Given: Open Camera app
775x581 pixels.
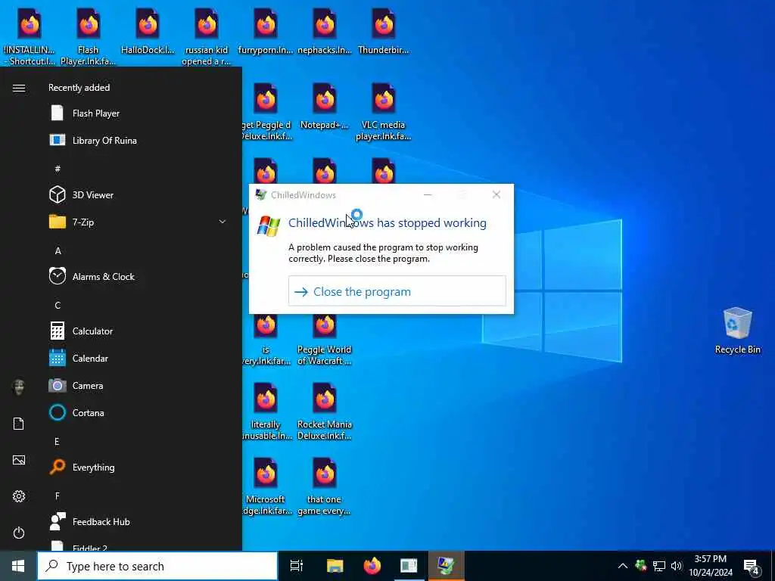Looking at the screenshot, I should (139, 385).
